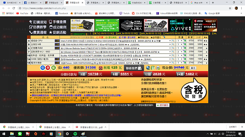Open LINE from the taskbar
The width and height of the screenshot is (245, 137).
pyautogui.click(x=20, y=134)
